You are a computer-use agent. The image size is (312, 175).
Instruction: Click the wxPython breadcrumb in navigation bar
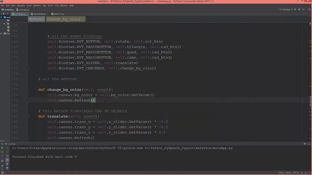pyautogui.click(x=8, y=10)
